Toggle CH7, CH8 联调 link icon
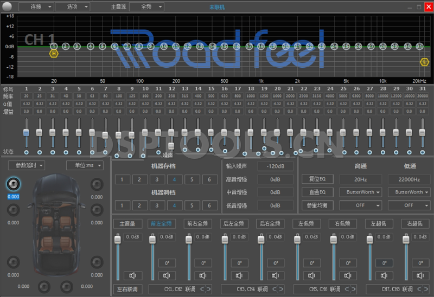The width and height of the screenshot is (434, 297). tap(423, 289)
